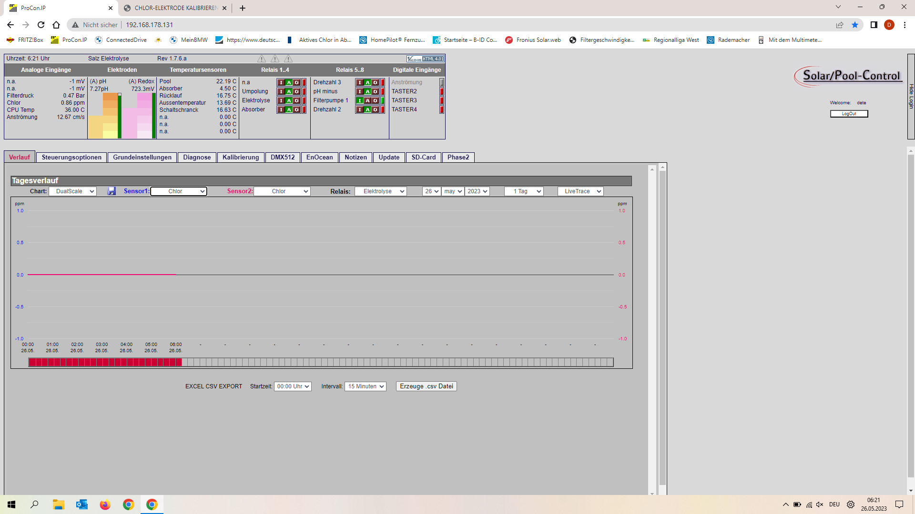Click the floppy disk save icon next to Chart
Image resolution: width=915 pixels, height=514 pixels.
(112, 191)
